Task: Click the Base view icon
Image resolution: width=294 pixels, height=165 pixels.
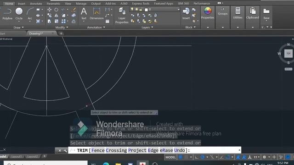Action: click(x=266, y=11)
